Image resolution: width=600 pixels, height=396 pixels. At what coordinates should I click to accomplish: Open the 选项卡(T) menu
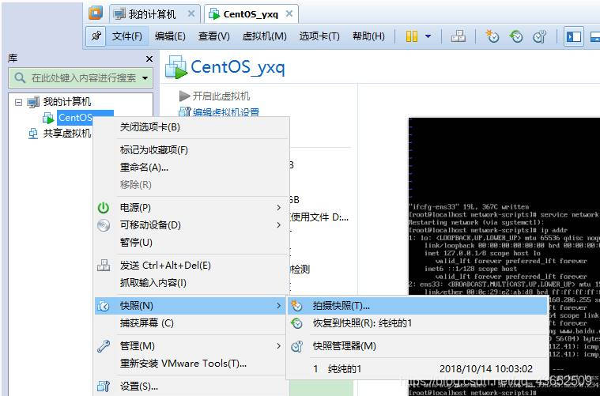click(319, 36)
